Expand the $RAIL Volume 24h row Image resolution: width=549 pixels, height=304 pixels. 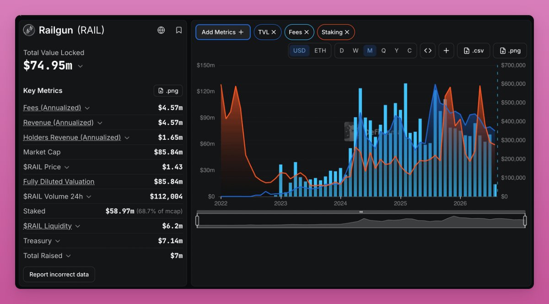click(89, 197)
